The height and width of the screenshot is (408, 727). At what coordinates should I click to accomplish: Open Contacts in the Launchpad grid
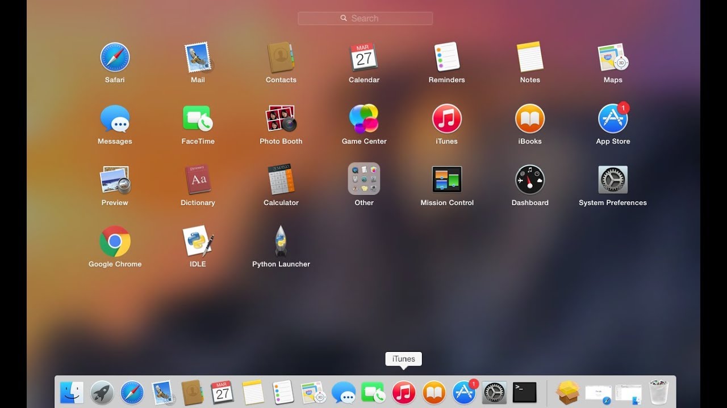281,58
